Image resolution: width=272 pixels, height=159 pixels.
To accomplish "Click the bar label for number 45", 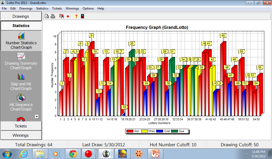I will click(223, 36).
